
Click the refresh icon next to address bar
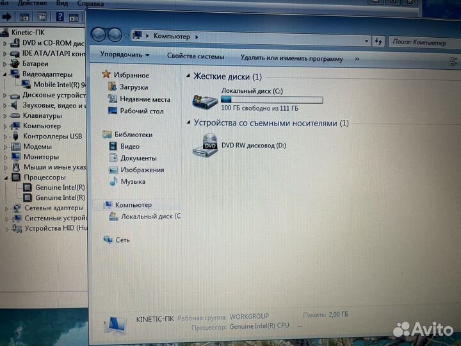click(x=378, y=42)
